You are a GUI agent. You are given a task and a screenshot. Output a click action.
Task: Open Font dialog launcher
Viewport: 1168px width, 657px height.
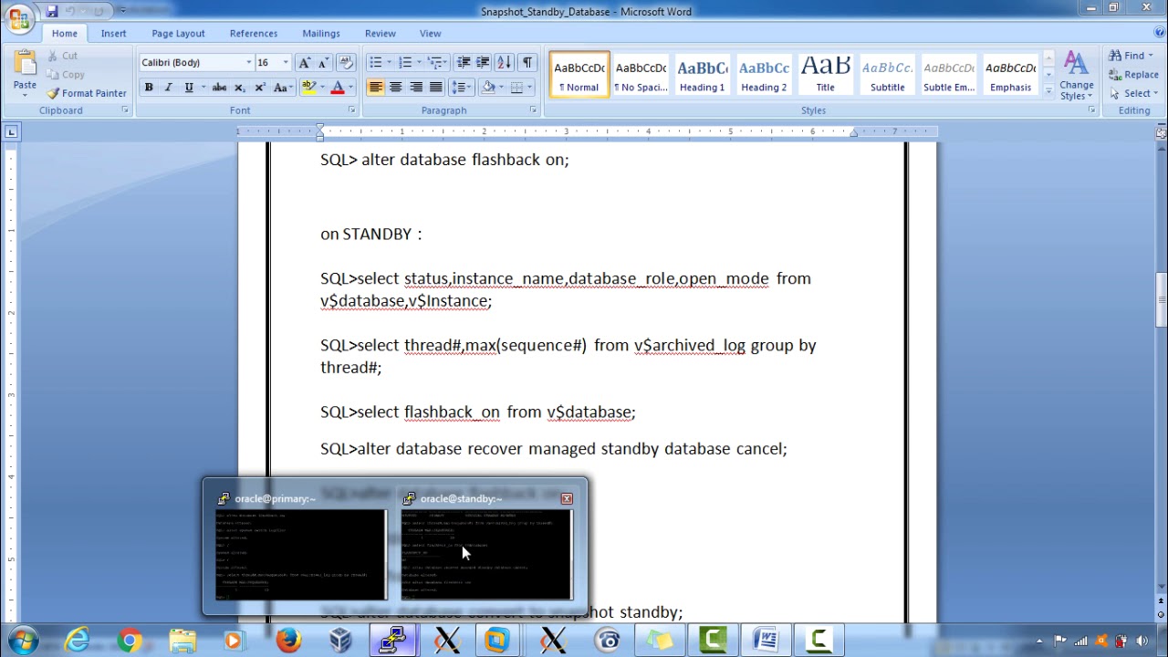tap(351, 110)
